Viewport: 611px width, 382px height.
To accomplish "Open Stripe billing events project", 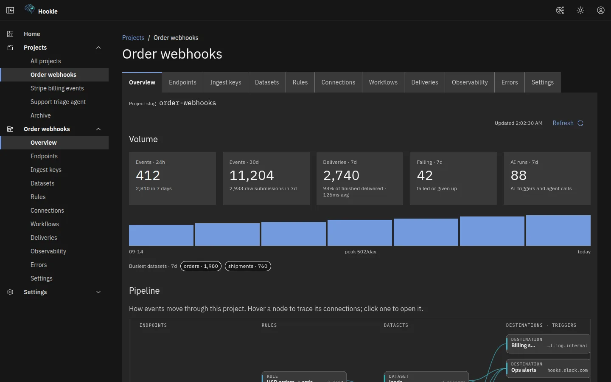I will pos(54,88).
